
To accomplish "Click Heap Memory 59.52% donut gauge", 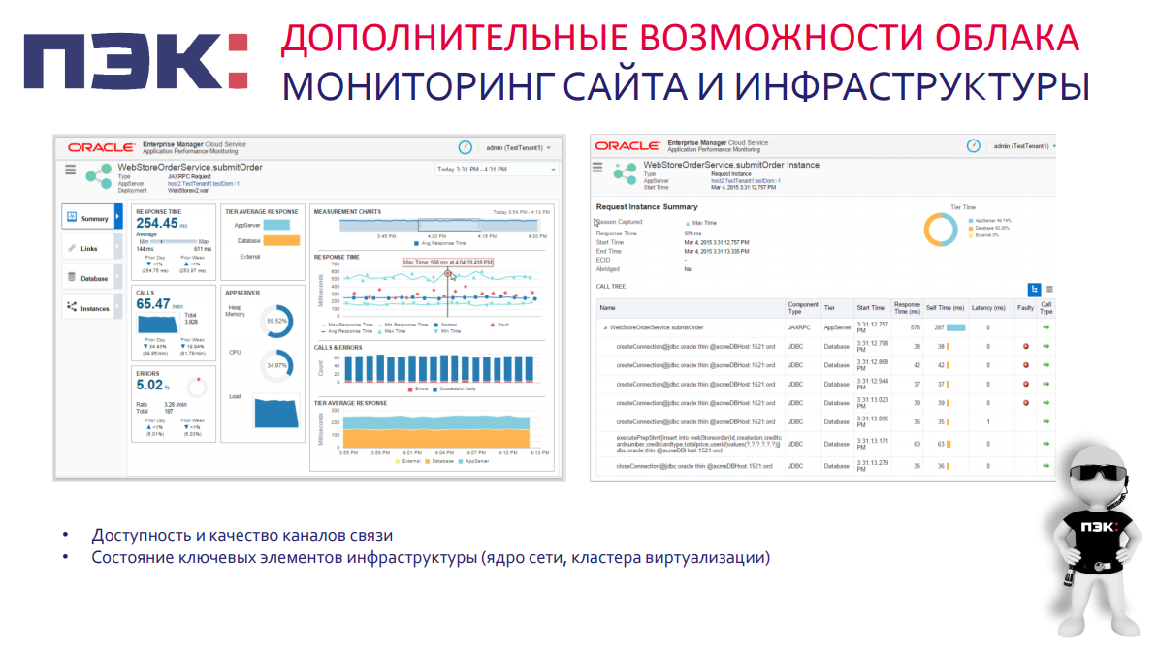I will [277, 321].
